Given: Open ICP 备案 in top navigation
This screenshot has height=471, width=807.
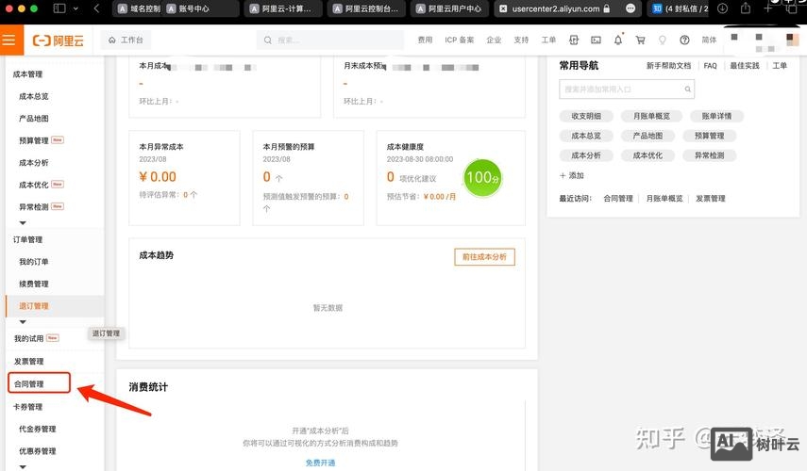Looking at the screenshot, I should [459, 41].
